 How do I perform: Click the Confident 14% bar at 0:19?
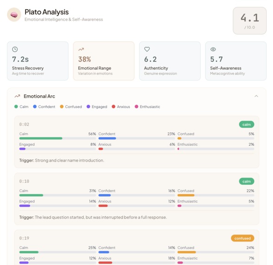coord(137,252)
